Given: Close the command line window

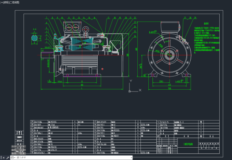Looking at the screenshot, I should click(x=4, y=158).
